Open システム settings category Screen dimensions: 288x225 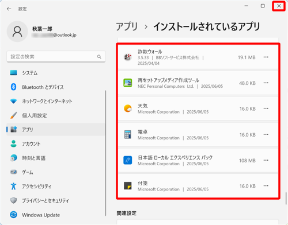pos(56,73)
